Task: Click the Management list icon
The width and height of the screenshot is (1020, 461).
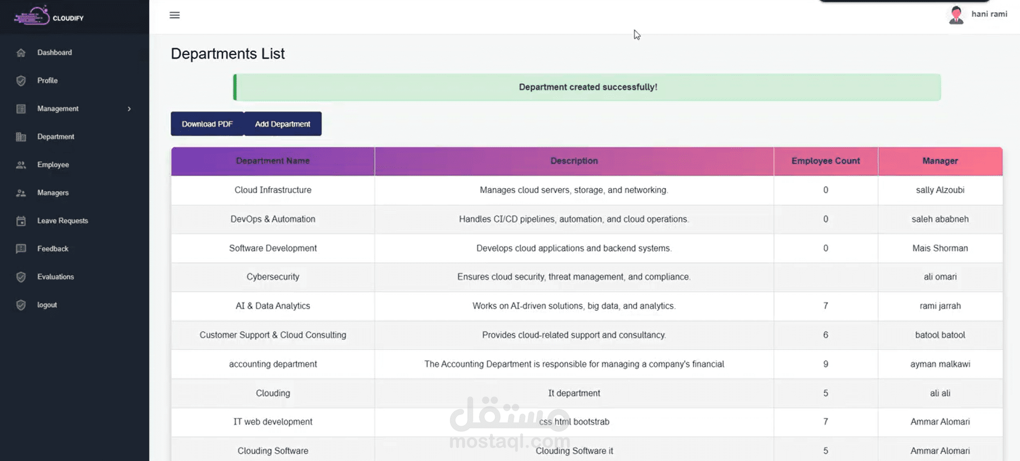Action: 21,108
